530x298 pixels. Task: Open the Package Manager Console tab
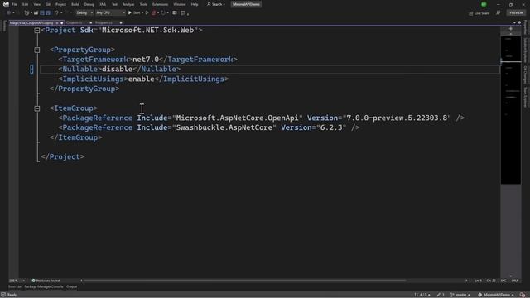click(44, 287)
